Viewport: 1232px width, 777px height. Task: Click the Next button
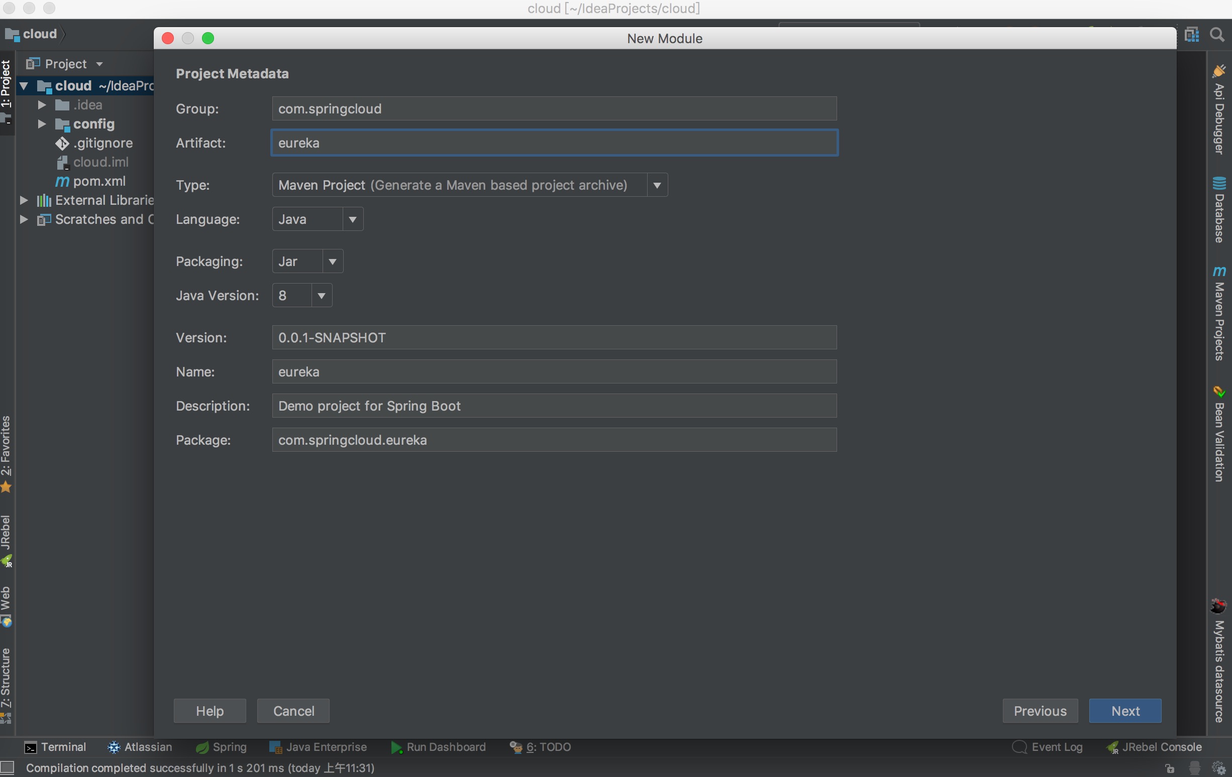click(1124, 711)
